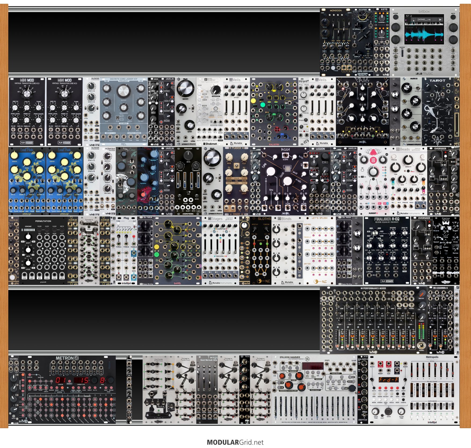Select the Channels mixer expander module
The image size is (471, 448).
tap(441, 320)
